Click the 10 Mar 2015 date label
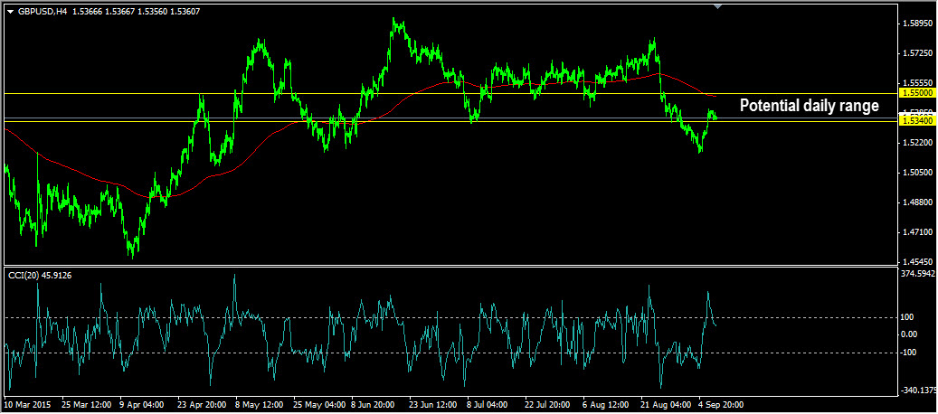The height and width of the screenshot is (414, 938). (x=27, y=404)
